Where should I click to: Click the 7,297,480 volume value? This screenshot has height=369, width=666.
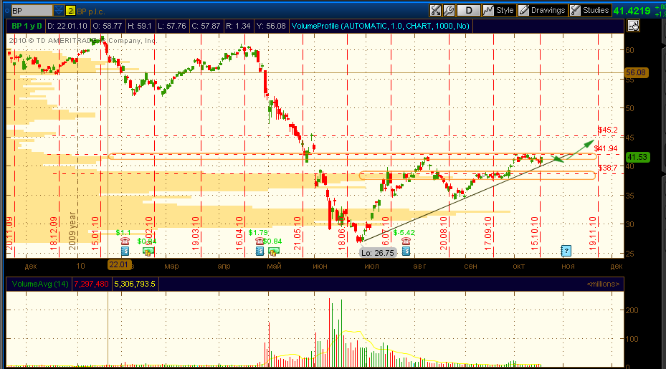coord(91,284)
